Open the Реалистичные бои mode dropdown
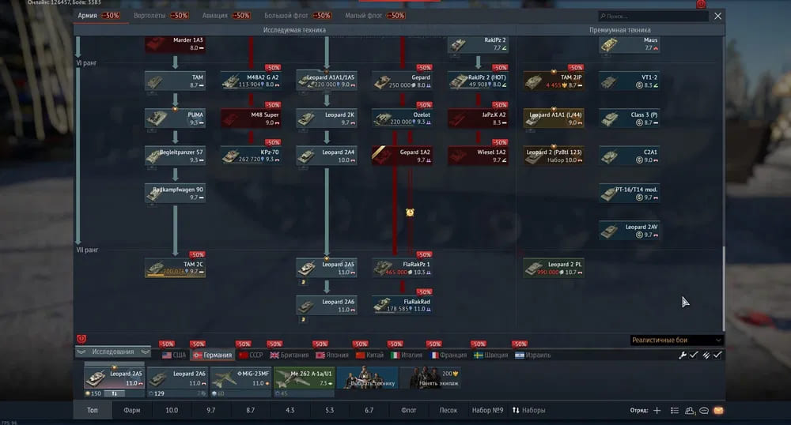 (676, 340)
